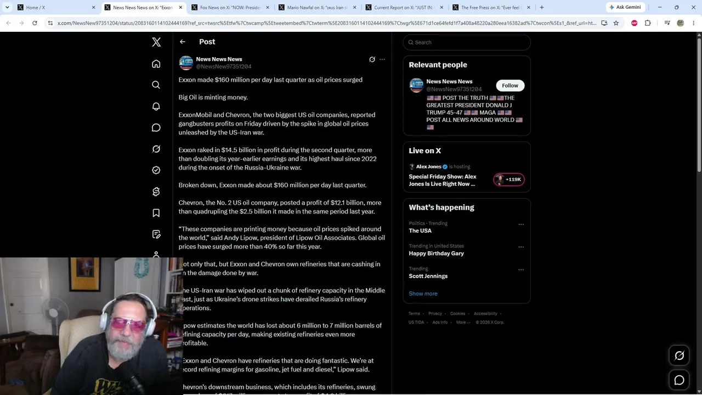
Task: Open Accessibility footer link
Action: (x=485, y=314)
